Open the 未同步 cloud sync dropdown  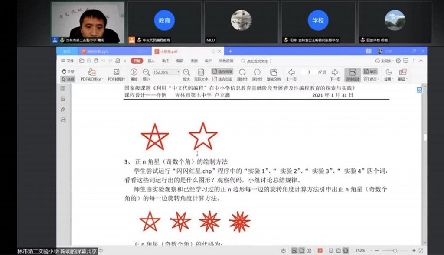384,61
